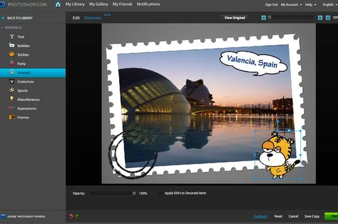Select the circular postmark stamp graphic
This screenshot has width=338, height=224.
(x=133, y=154)
